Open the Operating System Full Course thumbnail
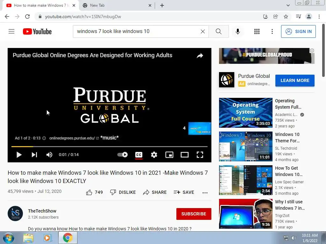Image resolution: width=326 pixels, height=244 pixels. tap(245, 113)
